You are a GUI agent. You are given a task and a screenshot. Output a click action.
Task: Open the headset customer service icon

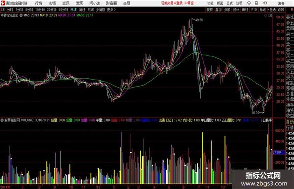tap(249, 3)
